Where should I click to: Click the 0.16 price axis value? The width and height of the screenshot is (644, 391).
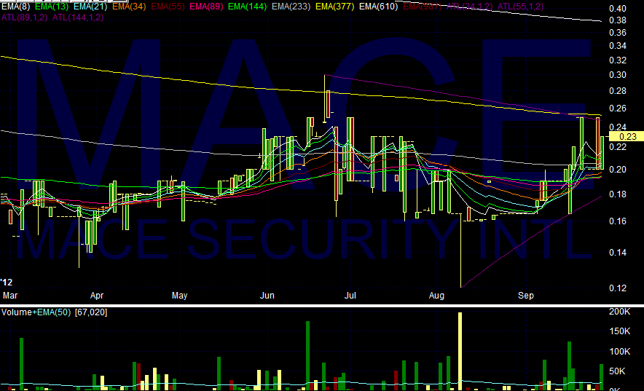[x=618, y=221]
